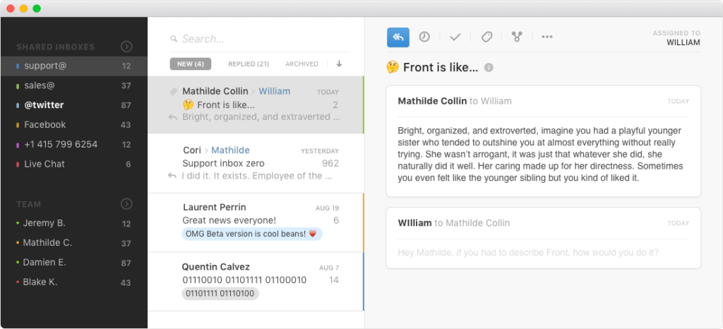Open Laurent Perrin's Great news conversation
This screenshot has height=329, width=723.
[x=256, y=222]
